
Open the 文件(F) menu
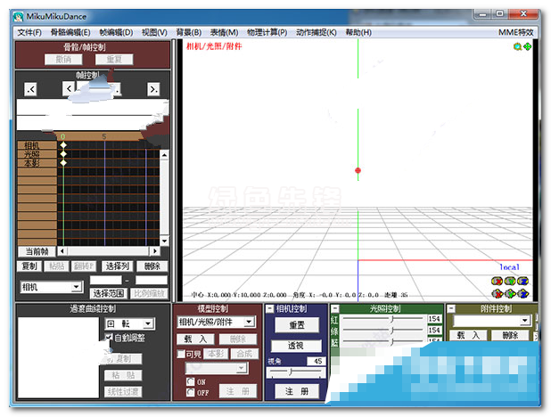point(29,32)
